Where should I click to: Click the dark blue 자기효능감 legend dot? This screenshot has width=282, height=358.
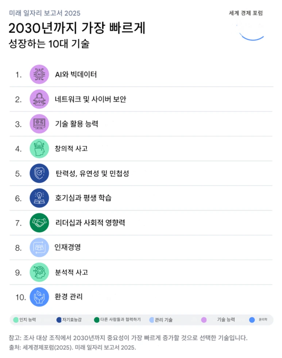59,320
